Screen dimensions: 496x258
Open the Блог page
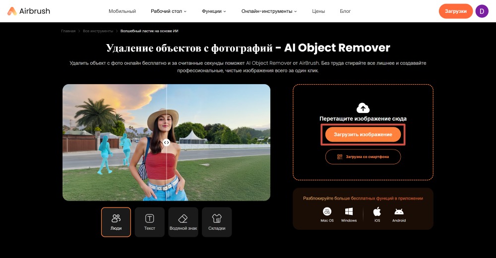[345, 11]
